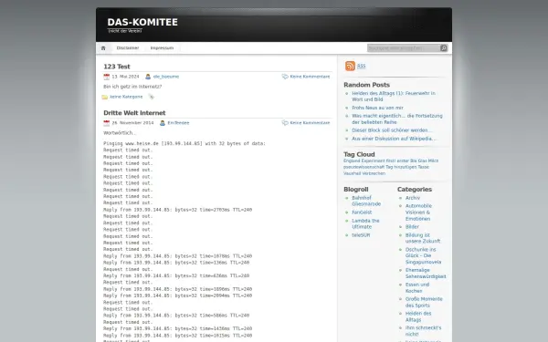Click calendar icon beside 26. November 2014
The image size is (548, 342).
coord(107,123)
